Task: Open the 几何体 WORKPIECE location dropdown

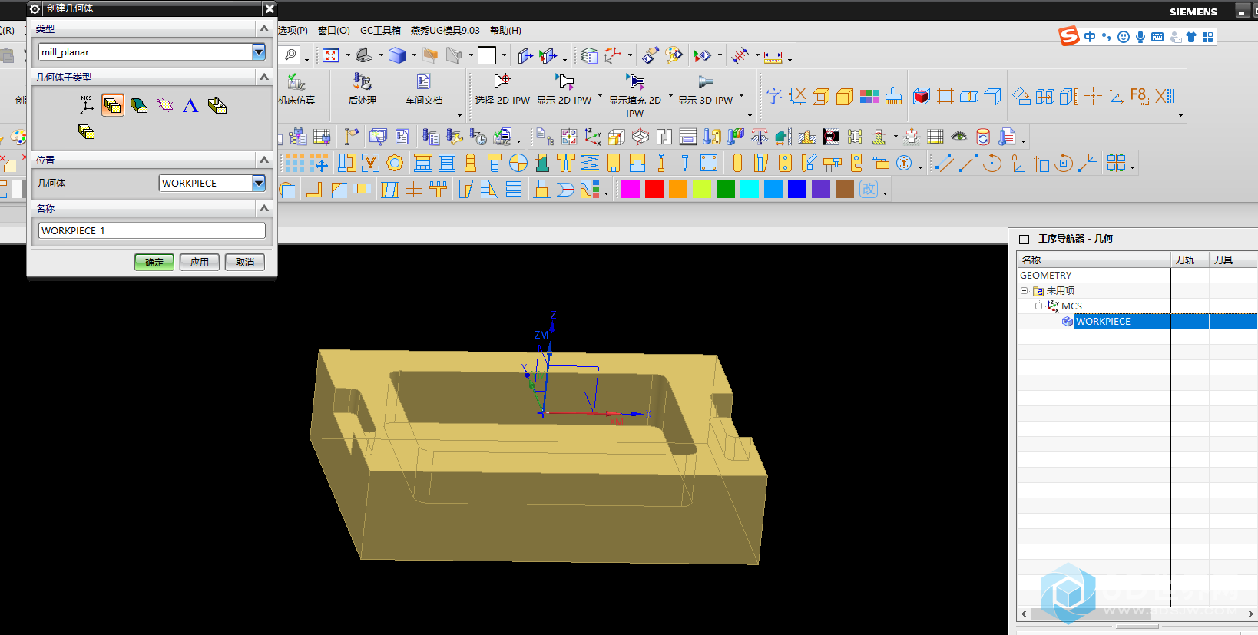Action: 259,183
